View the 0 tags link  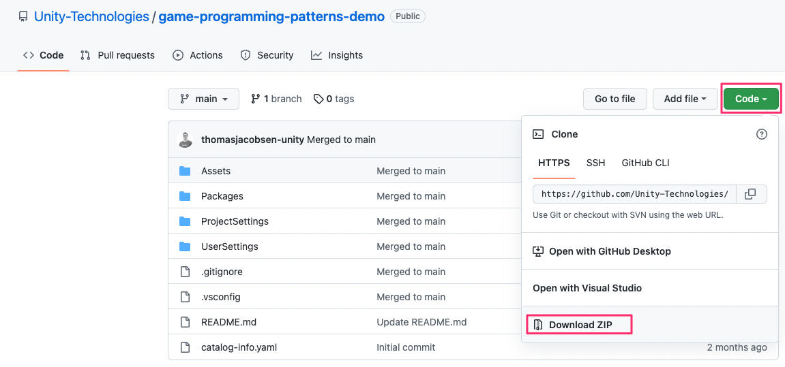click(x=334, y=99)
